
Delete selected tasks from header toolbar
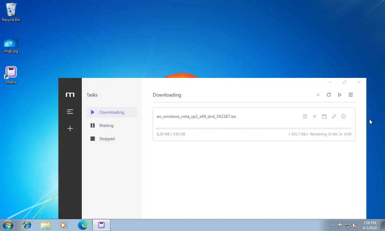pyautogui.click(x=318, y=95)
